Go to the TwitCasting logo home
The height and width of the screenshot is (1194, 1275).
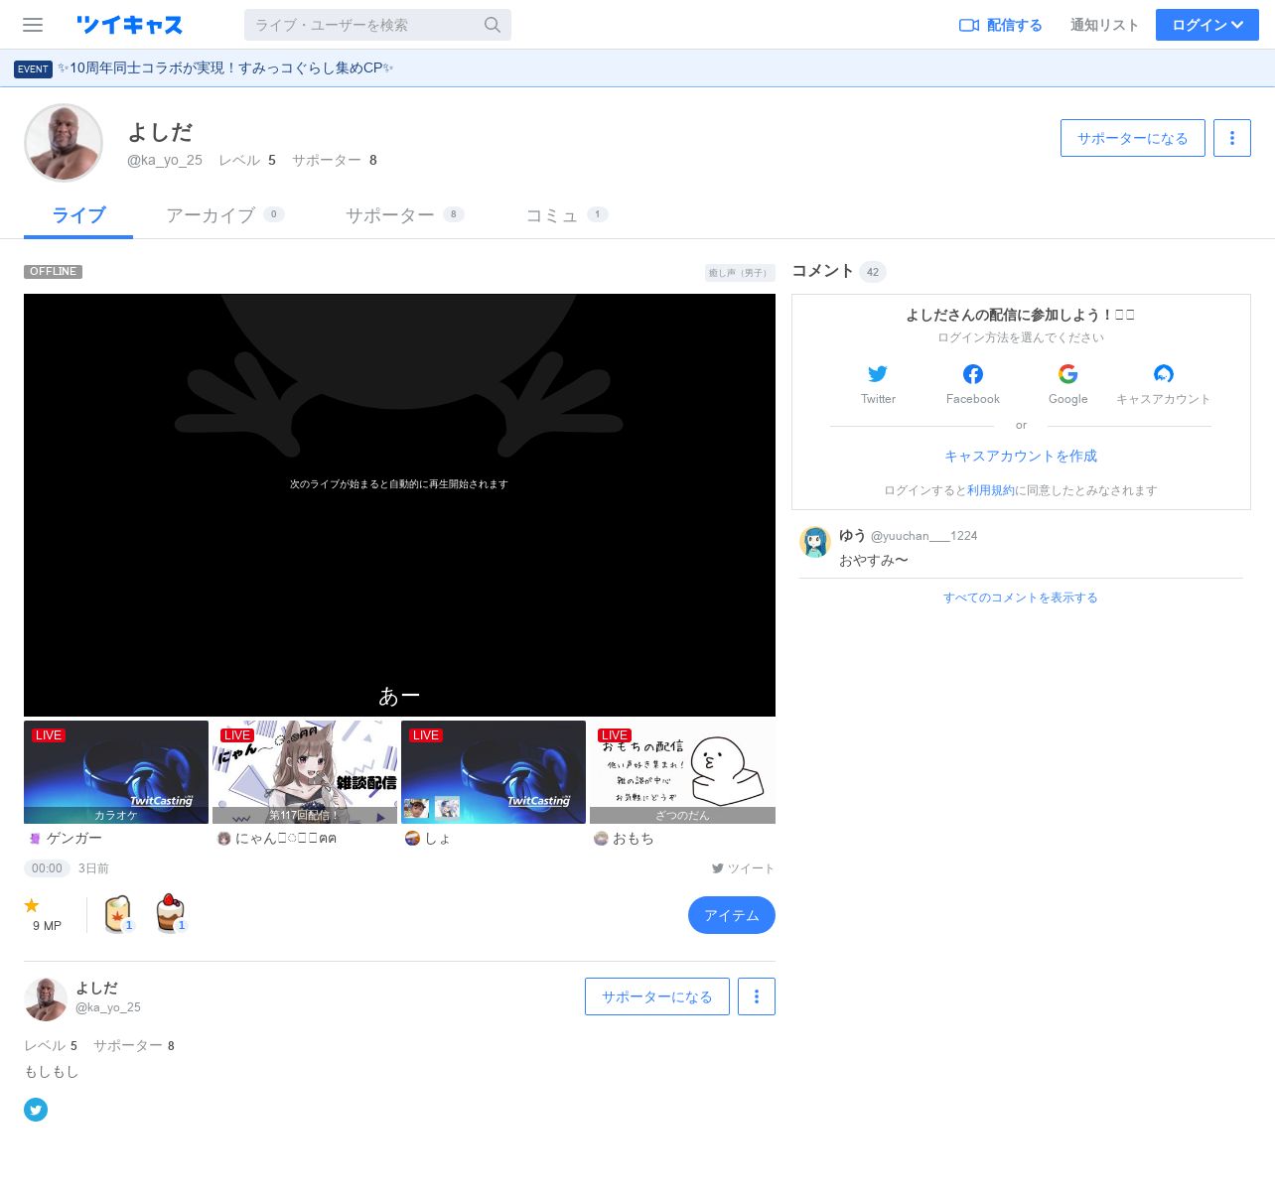click(129, 25)
